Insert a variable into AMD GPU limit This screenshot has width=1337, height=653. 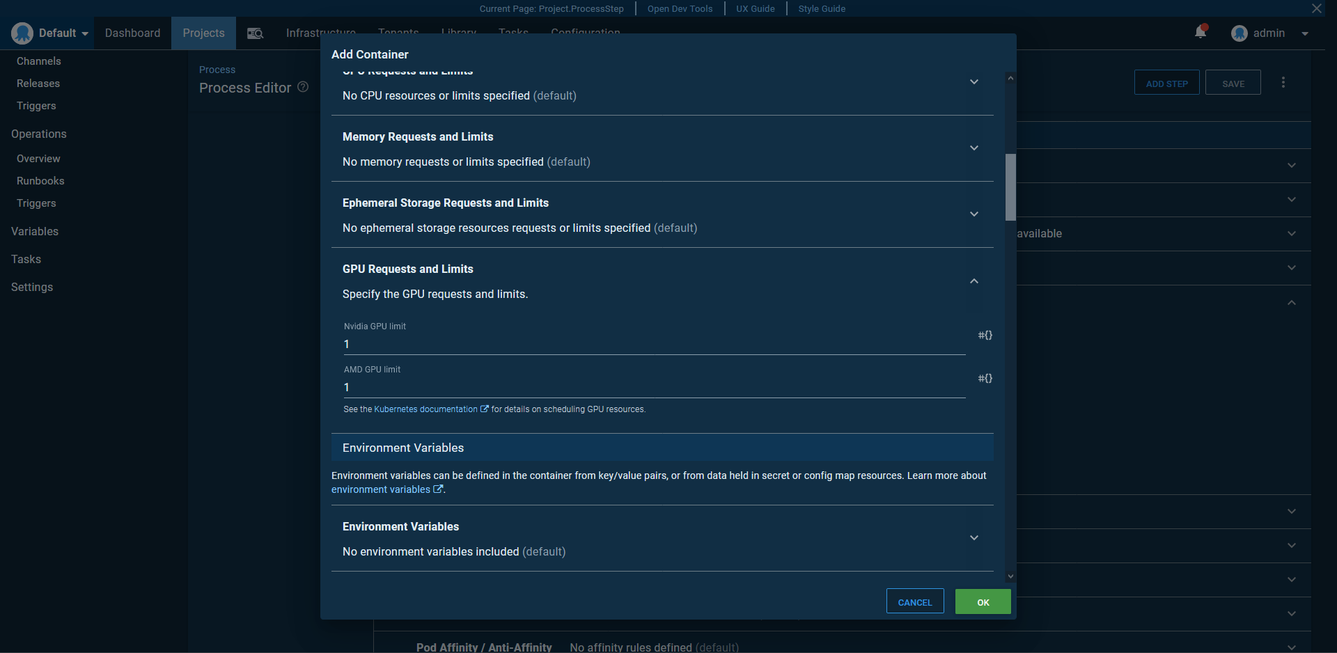coord(984,378)
